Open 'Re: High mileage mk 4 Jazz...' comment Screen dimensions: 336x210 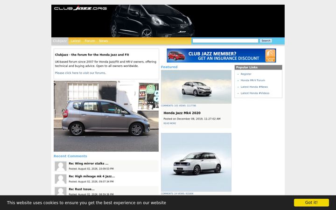[x=92, y=176]
